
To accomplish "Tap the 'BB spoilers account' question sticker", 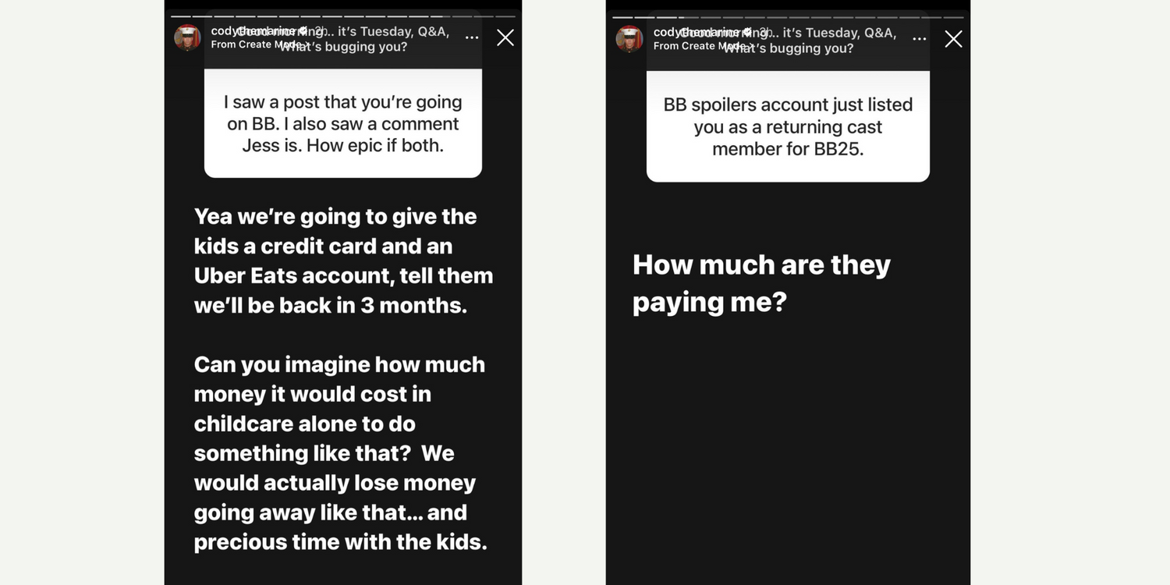I will [788, 126].
